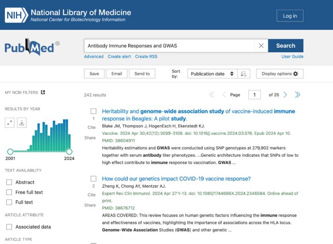This screenshot has width=333, height=244.
Task: Open My NCBI Filters external link icon
Action: coord(43,92)
